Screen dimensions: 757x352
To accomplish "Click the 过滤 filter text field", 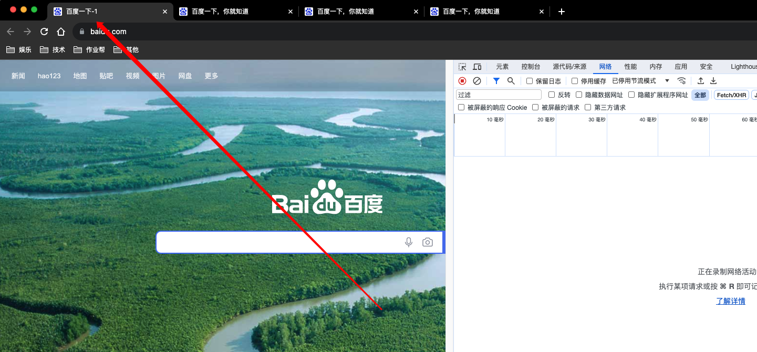I will tap(499, 95).
